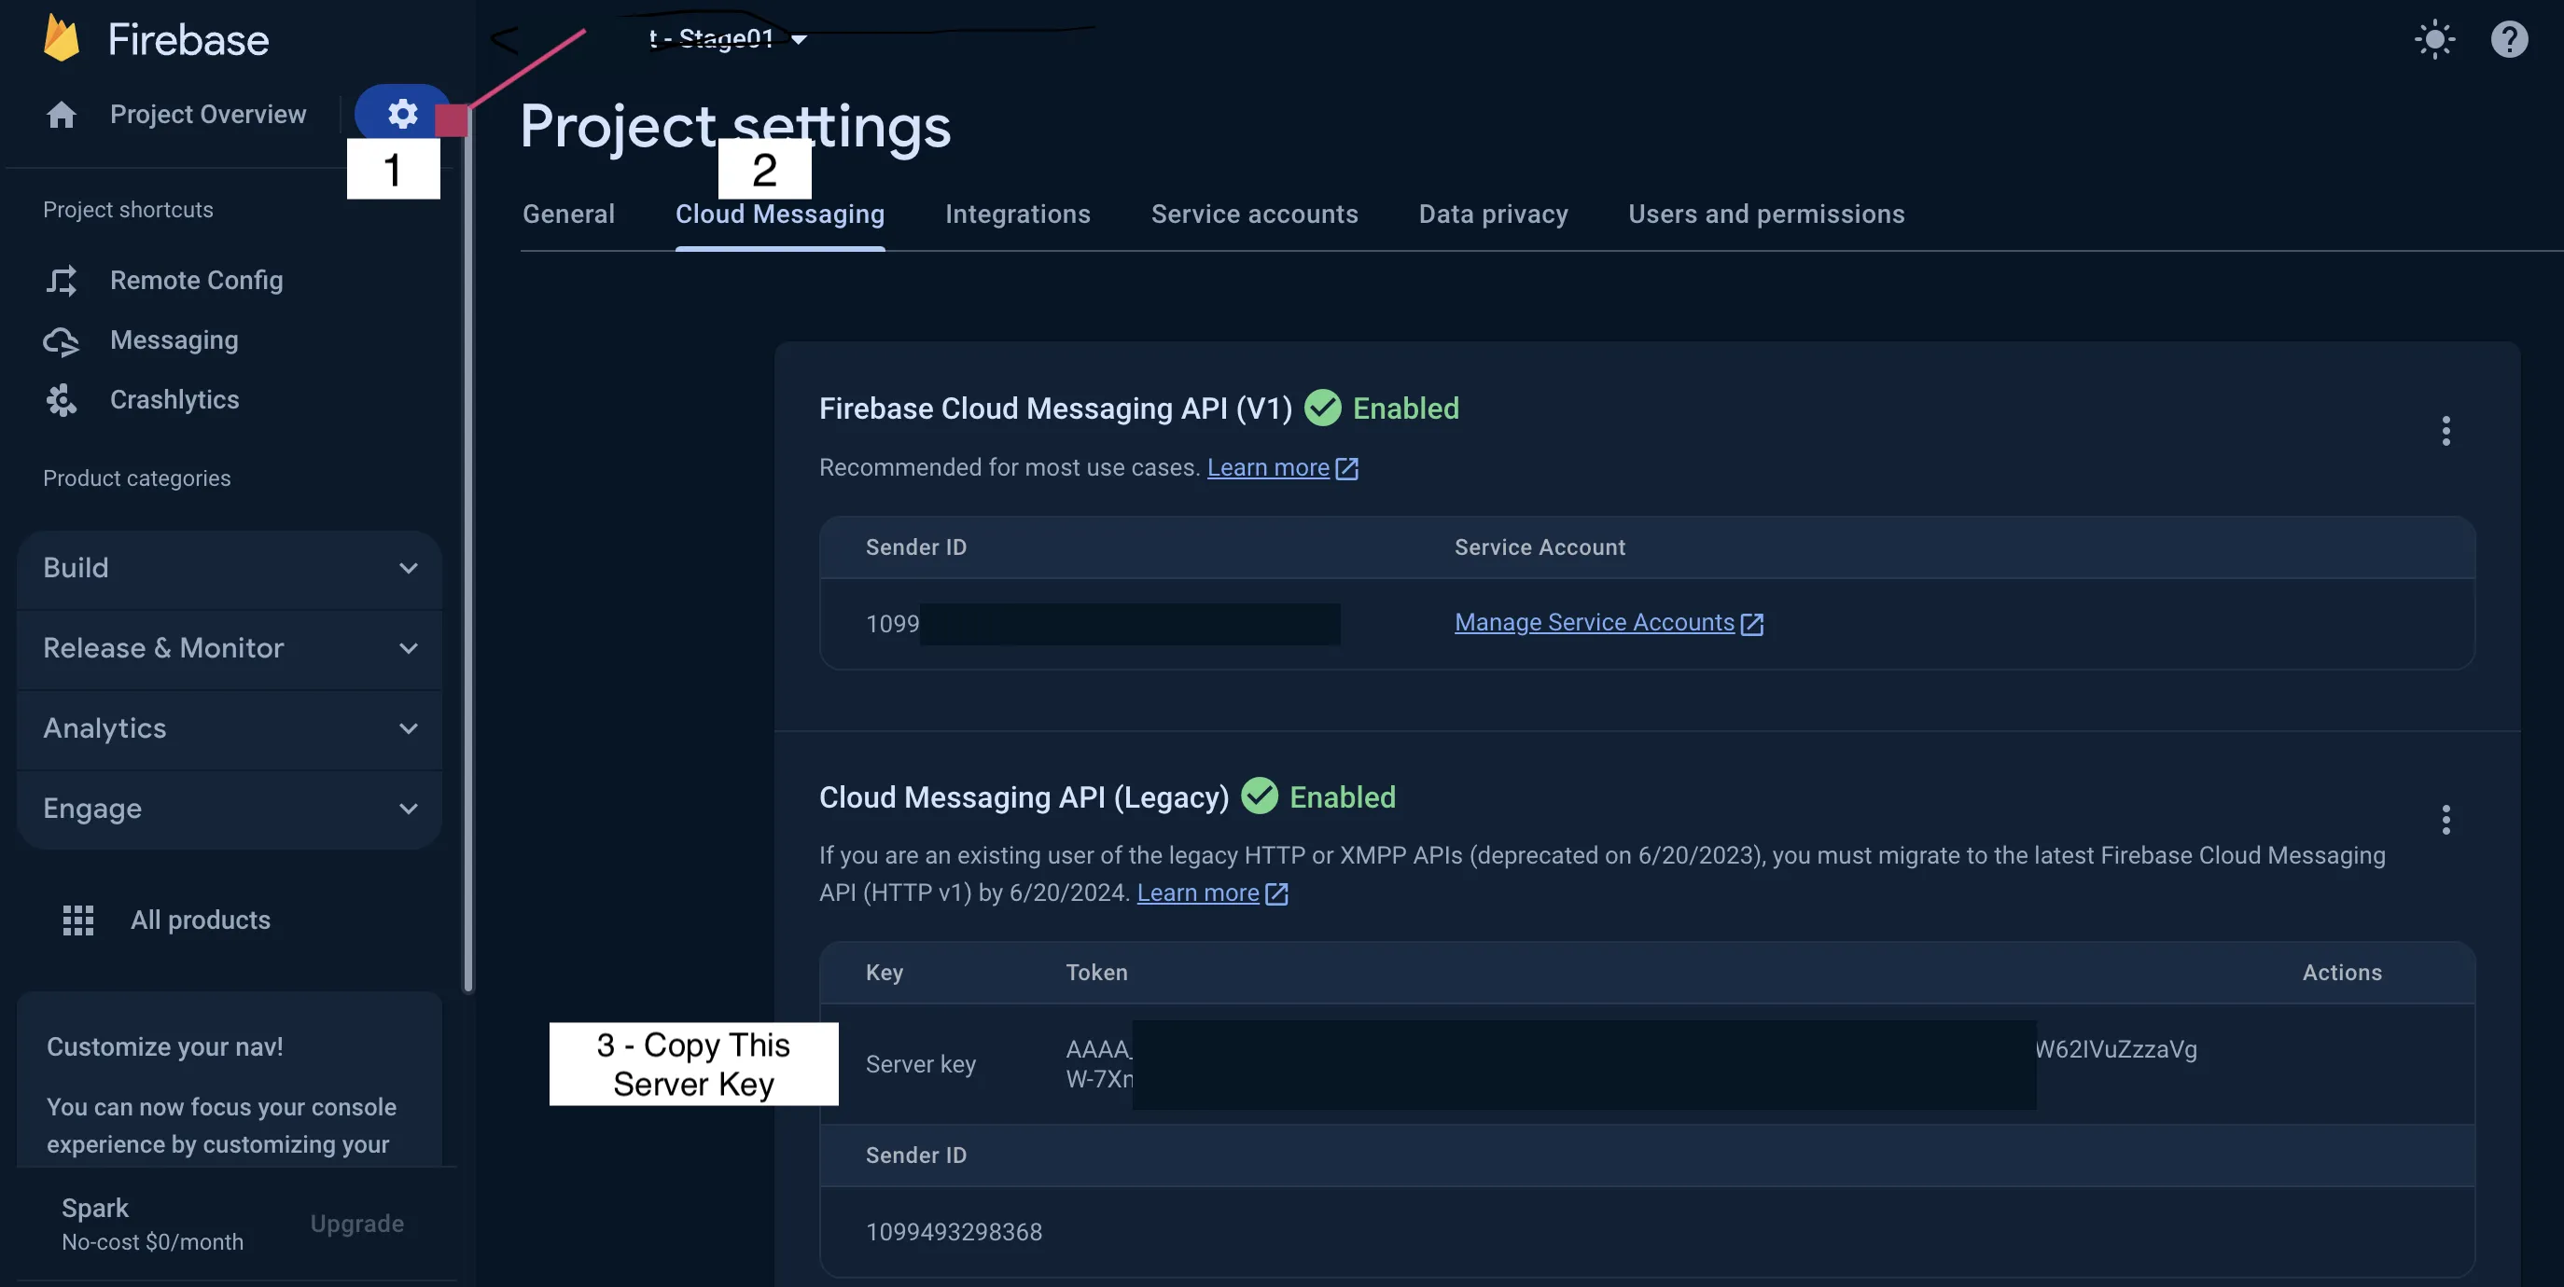Switch to the Integrations tab
2564x1287 pixels.
[x=1017, y=214]
